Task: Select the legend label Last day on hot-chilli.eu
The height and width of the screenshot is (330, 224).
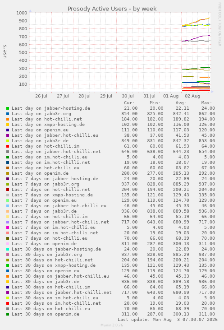Action: (46, 168)
